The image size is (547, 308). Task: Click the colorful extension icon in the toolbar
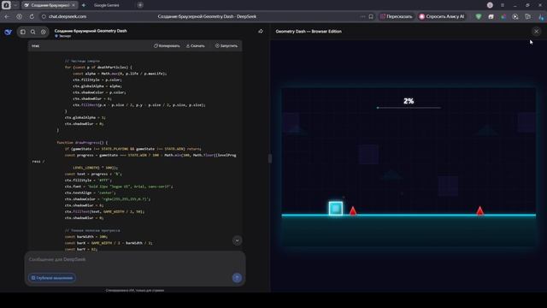click(x=503, y=16)
